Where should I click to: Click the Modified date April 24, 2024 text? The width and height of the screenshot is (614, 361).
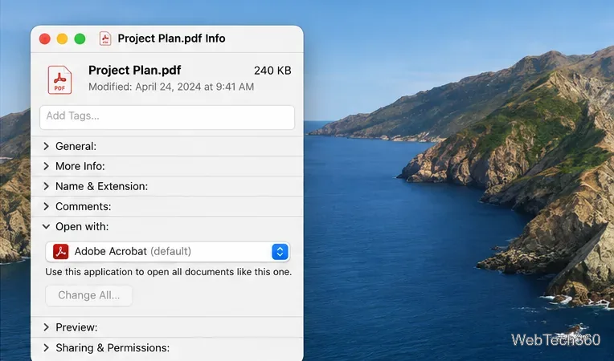point(171,87)
